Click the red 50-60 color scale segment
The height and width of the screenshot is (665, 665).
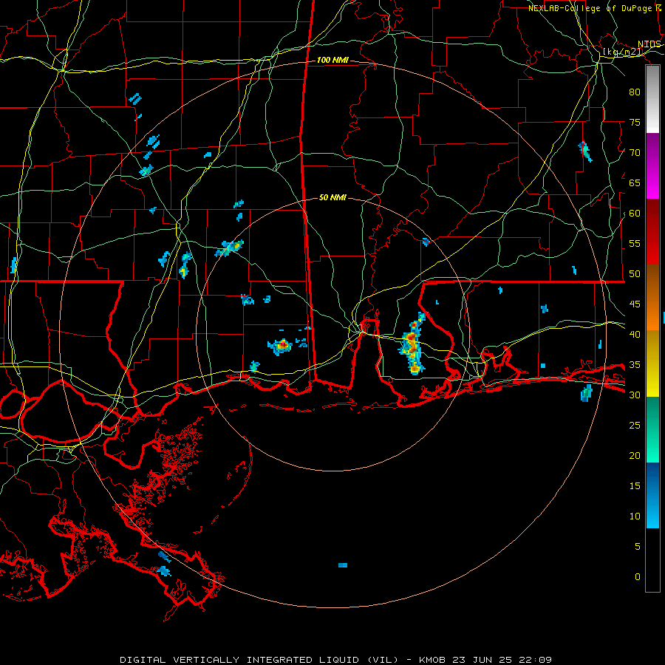coord(652,232)
